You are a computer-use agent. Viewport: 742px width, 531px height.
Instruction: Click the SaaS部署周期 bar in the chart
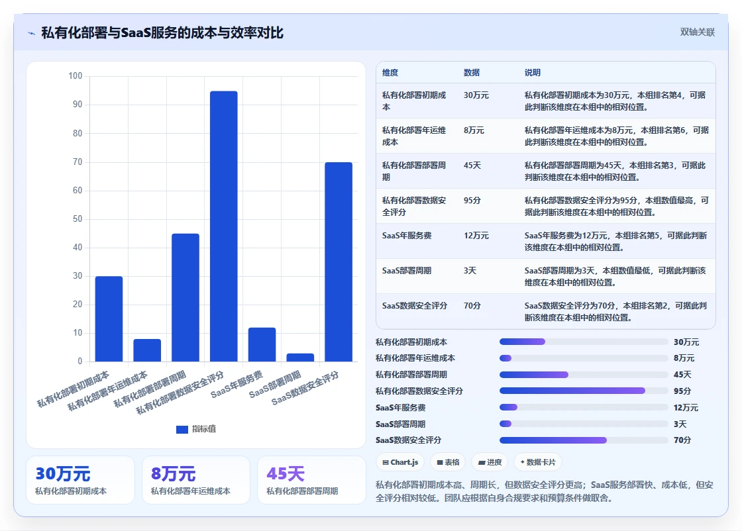point(300,358)
